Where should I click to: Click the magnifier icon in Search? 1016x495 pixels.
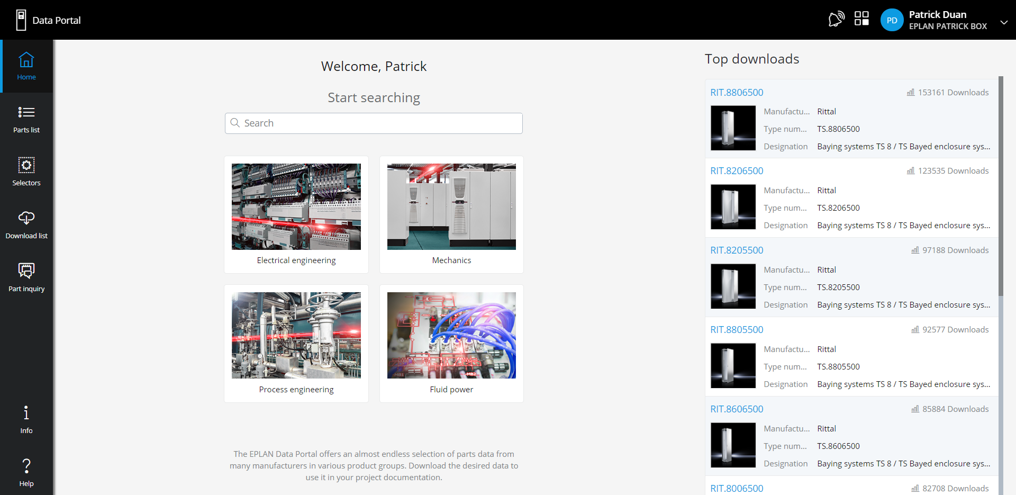pos(235,123)
